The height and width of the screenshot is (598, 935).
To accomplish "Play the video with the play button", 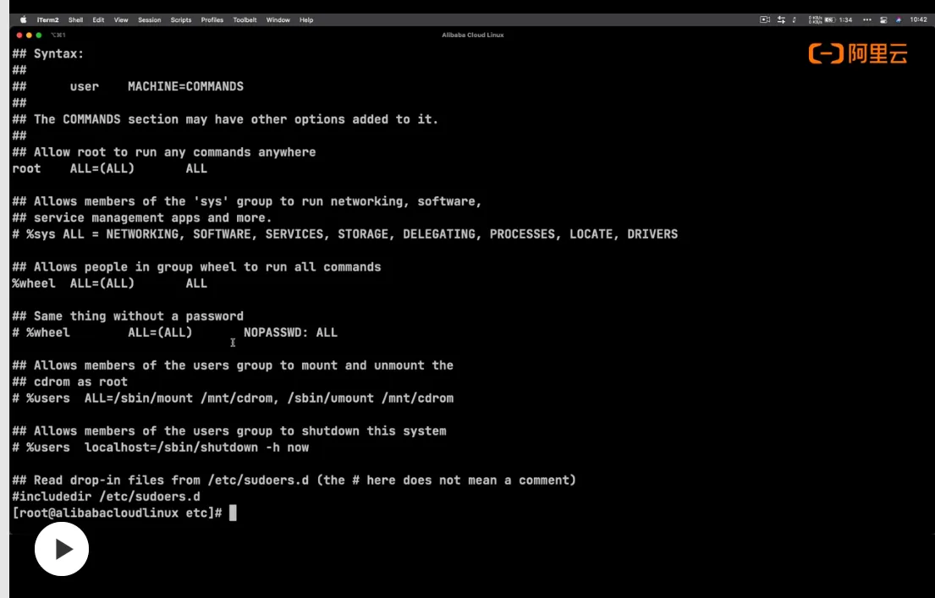I will 62,549.
